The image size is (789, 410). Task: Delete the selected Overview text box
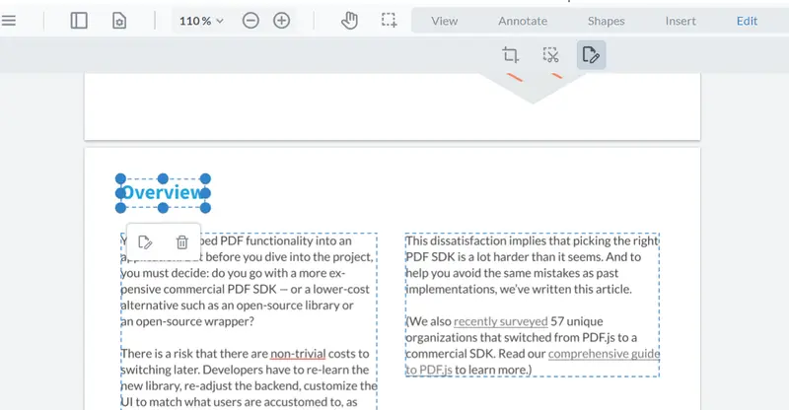pyautogui.click(x=182, y=242)
